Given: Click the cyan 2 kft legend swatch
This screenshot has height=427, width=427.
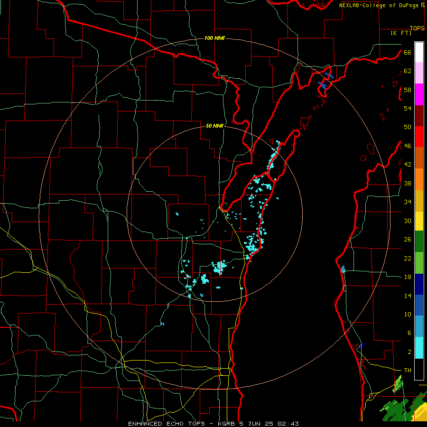Looking at the screenshot, I should 419,348.
